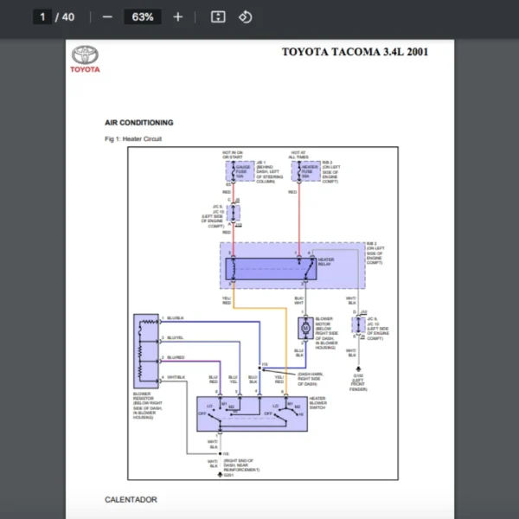Image resolution: width=519 pixels, height=519 pixels.
Task: Click the 63% zoom level field
Action: point(143,16)
